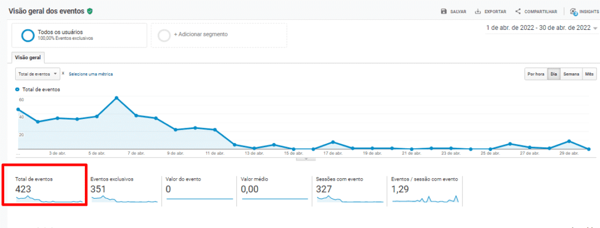Click the Visão geral dos eventos title
The height and width of the screenshot is (228, 600).
[46, 11]
